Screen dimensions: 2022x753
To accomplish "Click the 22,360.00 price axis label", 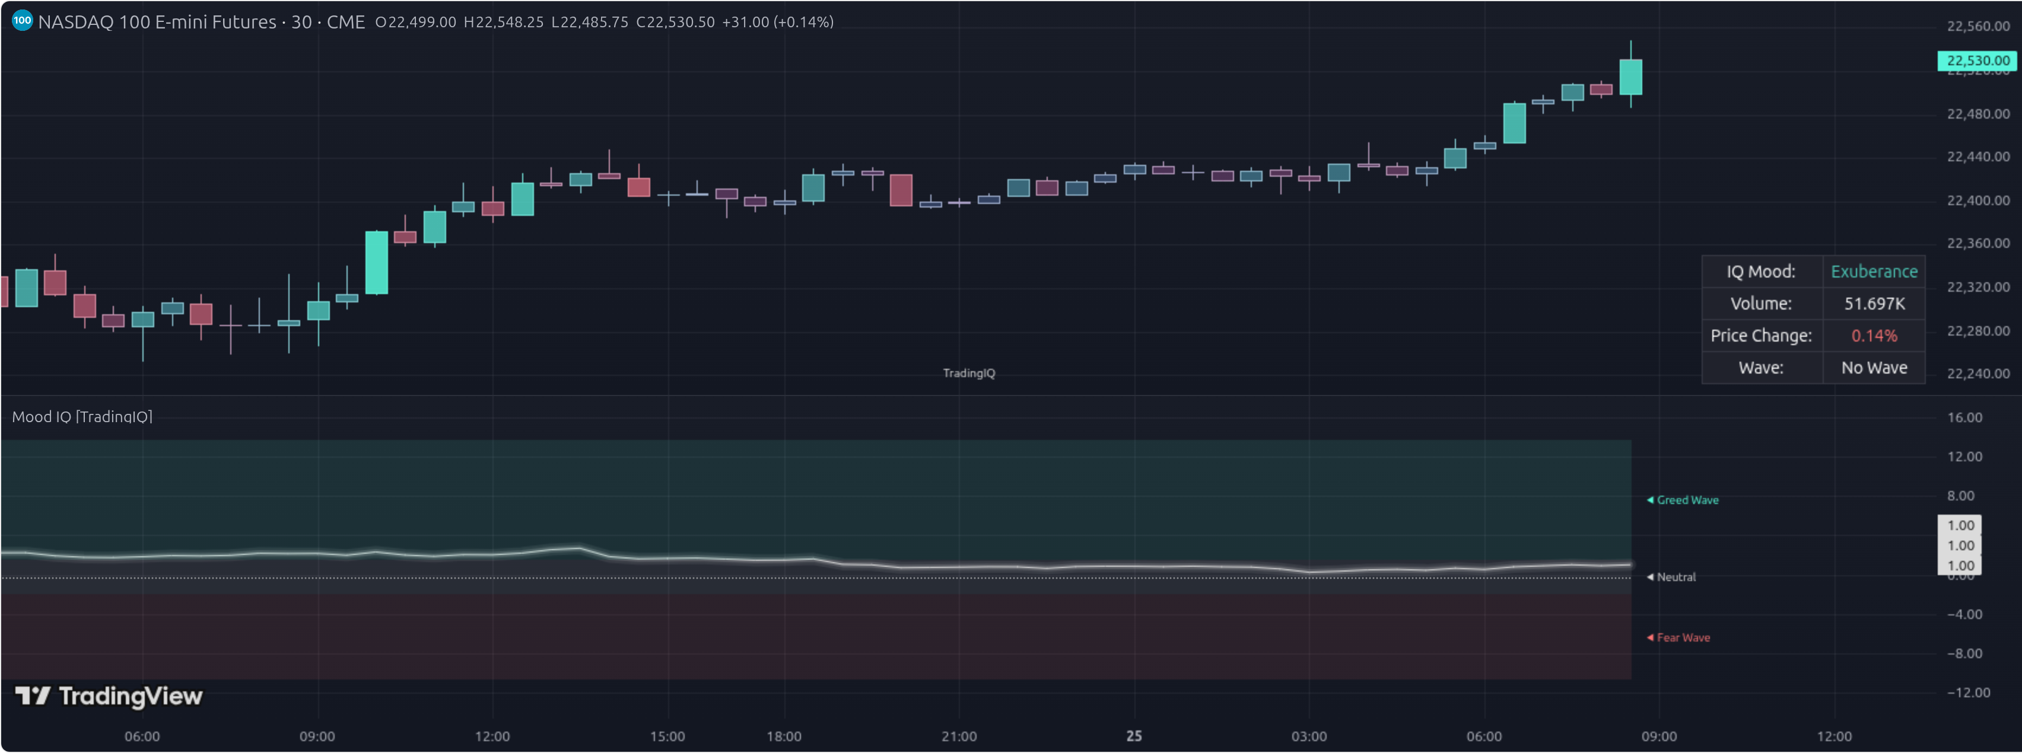I will 1978,243.
